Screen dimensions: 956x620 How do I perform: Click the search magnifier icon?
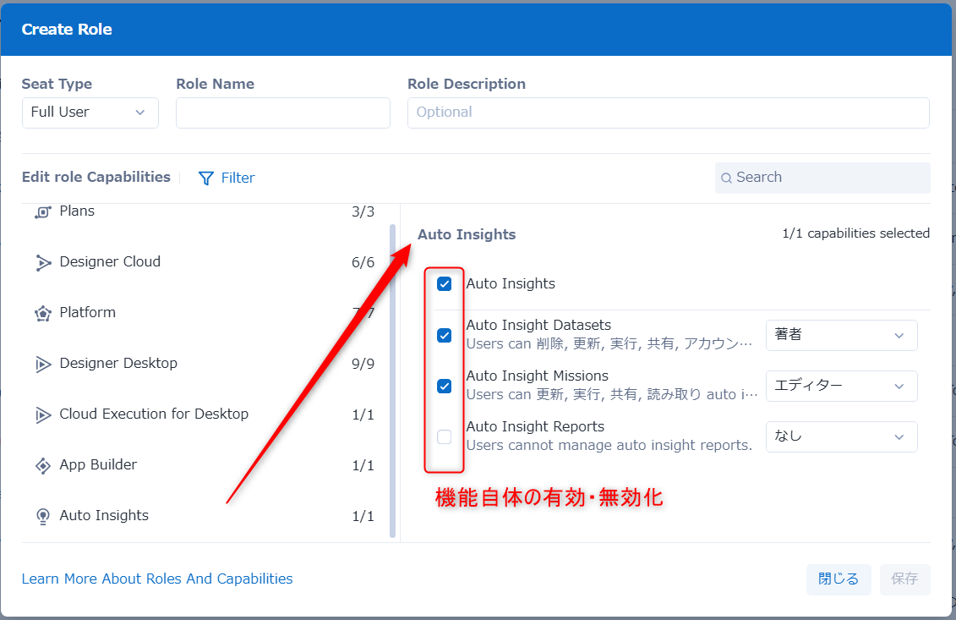click(726, 178)
